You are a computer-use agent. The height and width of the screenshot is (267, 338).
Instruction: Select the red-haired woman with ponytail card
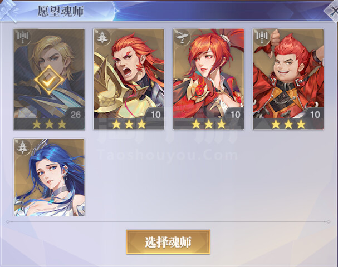click(208, 80)
